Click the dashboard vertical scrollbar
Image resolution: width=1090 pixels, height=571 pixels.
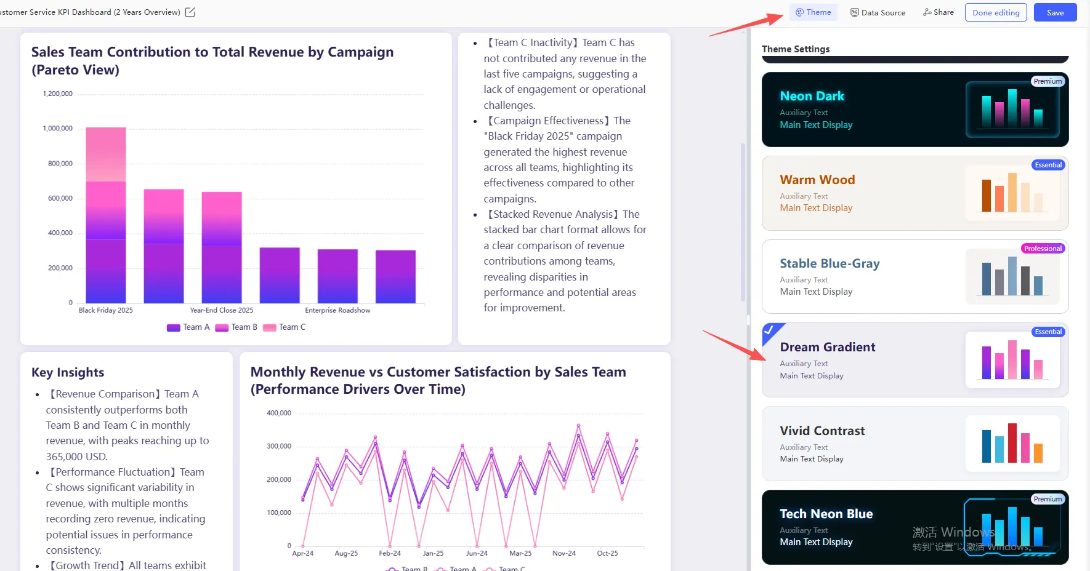coord(743,228)
